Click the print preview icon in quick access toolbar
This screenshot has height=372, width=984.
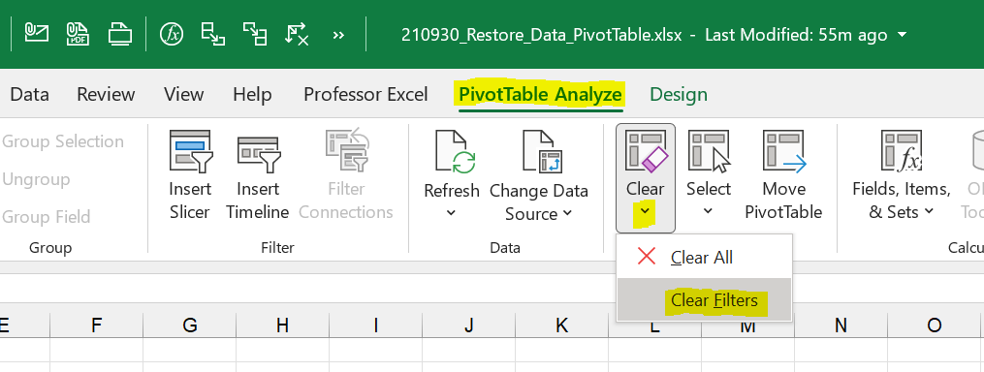[120, 33]
